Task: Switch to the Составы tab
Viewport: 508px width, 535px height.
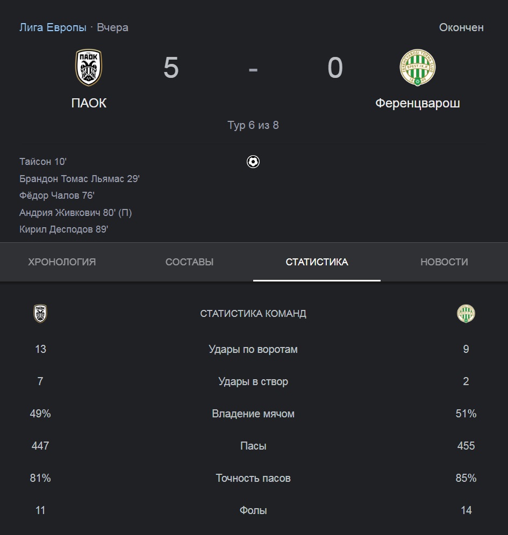Action: (x=189, y=262)
